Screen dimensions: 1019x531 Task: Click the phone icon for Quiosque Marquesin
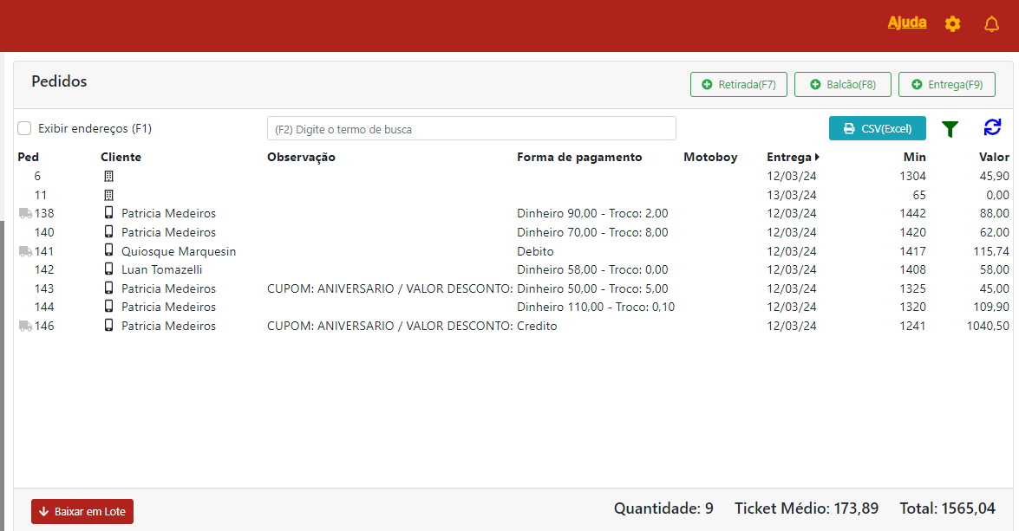pos(108,251)
